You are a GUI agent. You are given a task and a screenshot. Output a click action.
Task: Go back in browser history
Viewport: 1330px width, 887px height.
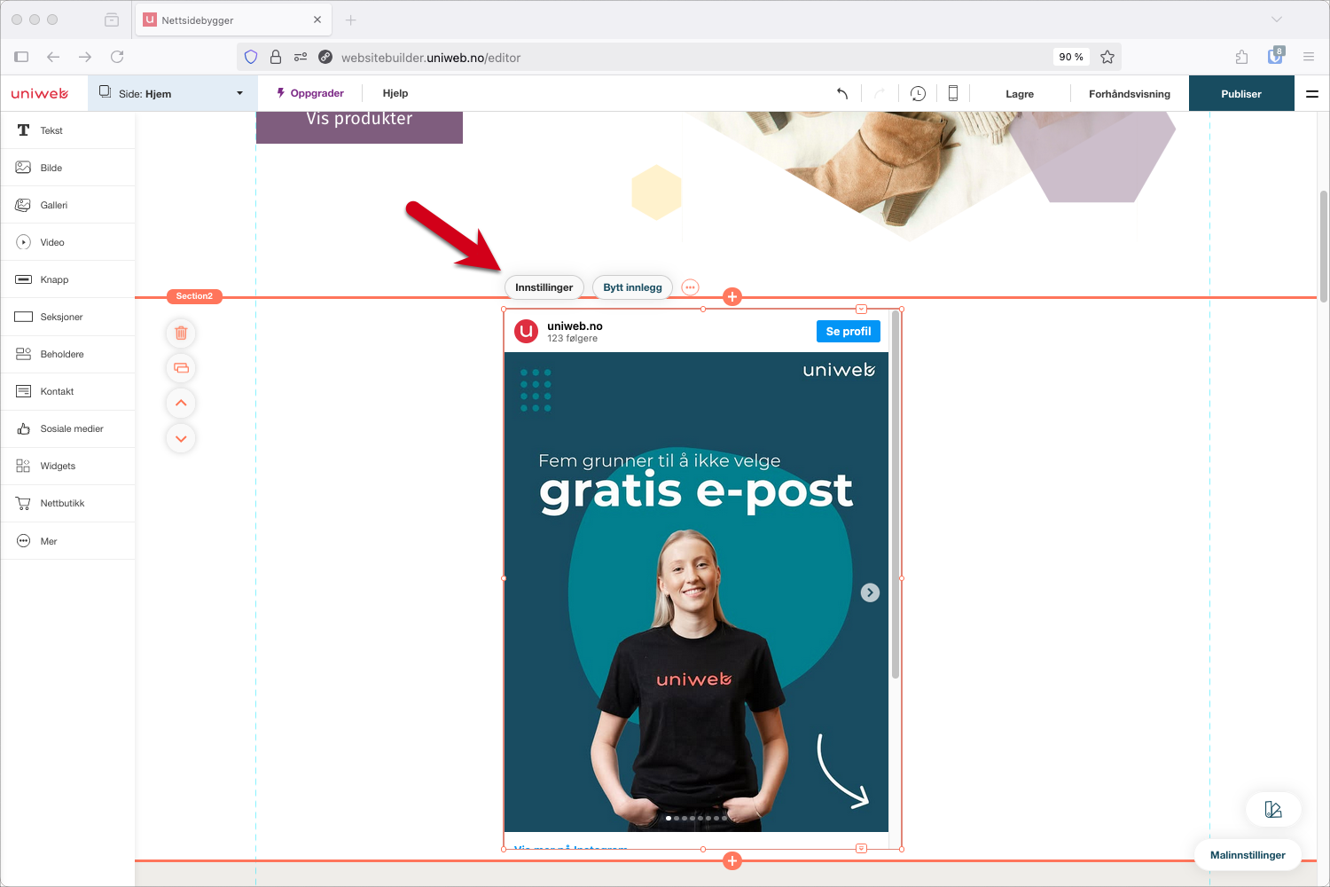tap(53, 57)
